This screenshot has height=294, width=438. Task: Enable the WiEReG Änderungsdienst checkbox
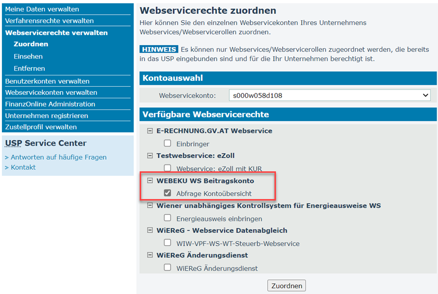(167, 267)
